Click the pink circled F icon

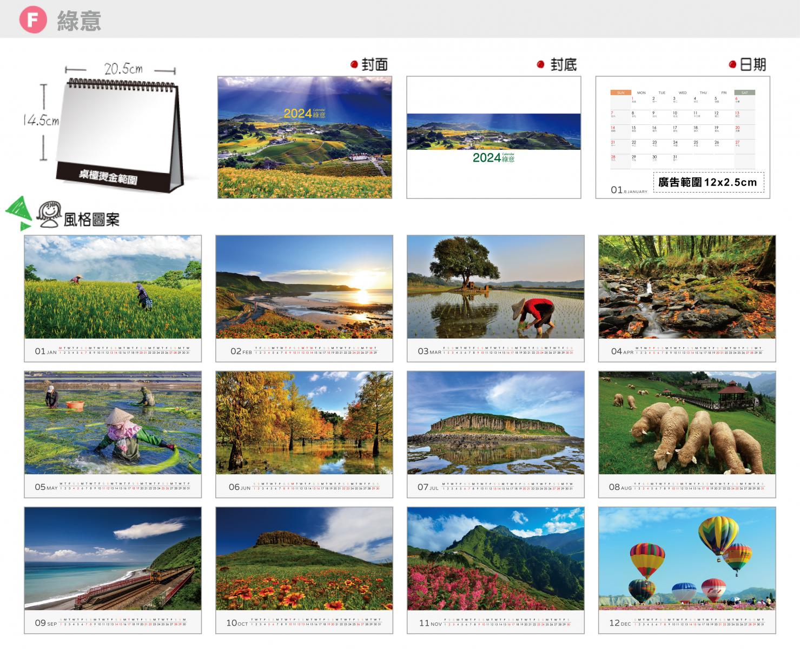click(x=33, y=20)
